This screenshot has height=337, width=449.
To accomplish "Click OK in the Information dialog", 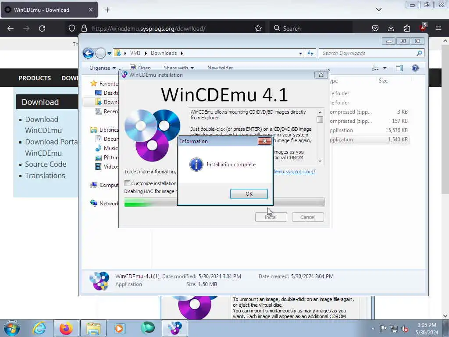I will [249, 194].
